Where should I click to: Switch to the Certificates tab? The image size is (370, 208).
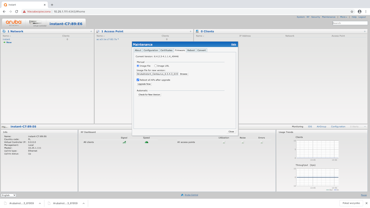click(166, 50)
